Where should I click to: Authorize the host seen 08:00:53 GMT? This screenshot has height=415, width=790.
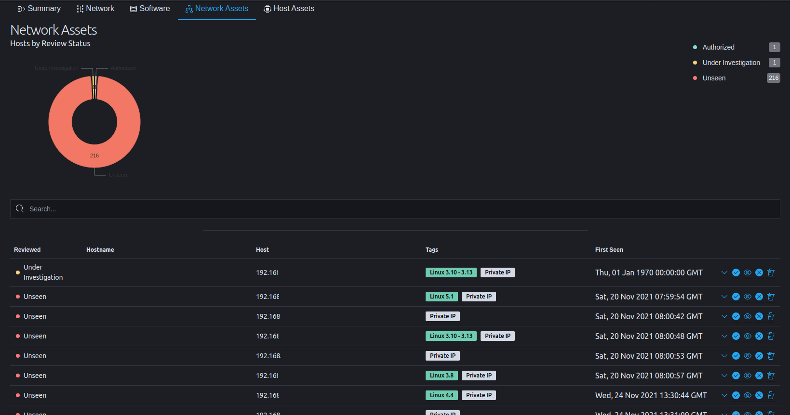(736, 356)
